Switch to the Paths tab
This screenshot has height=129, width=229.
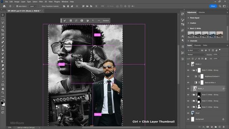[x=205, y=46]
